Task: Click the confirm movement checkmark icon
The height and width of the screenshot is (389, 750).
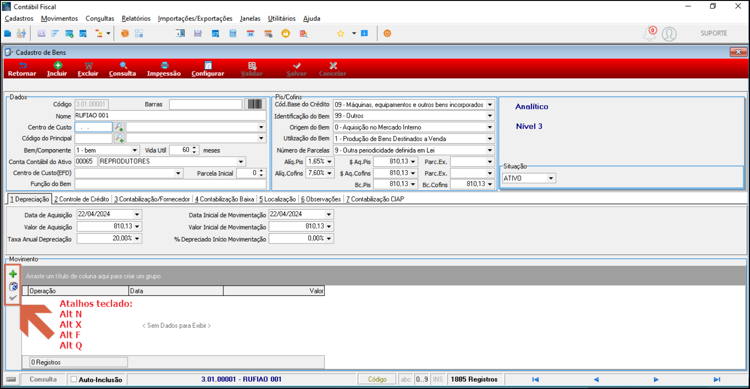Action: click(13, 298)
